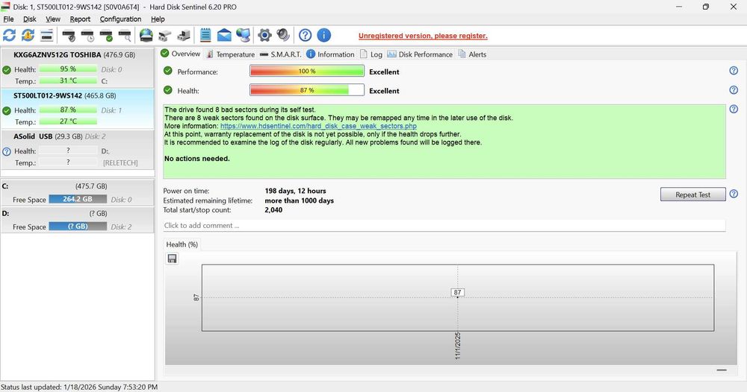The image size is (747, 392).
Task: Select the ST500LT012-9WS142 disk entry
Action: (x=77, y=108)
